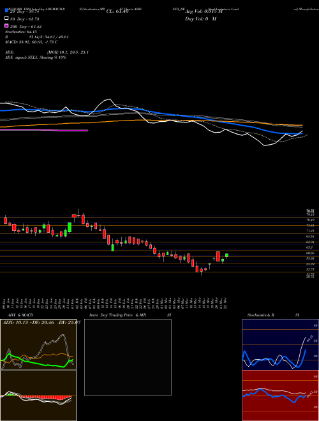Click the magenta 200 day line segment

(44, 131)
